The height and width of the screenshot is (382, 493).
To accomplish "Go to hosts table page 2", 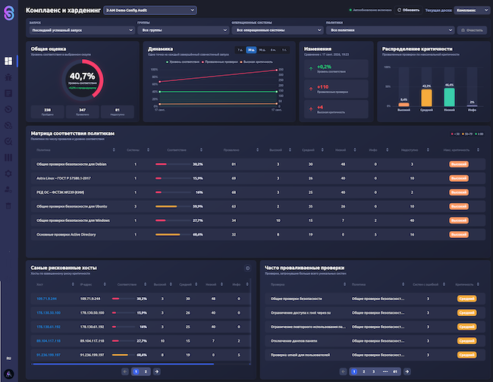I will click(146, 371).
